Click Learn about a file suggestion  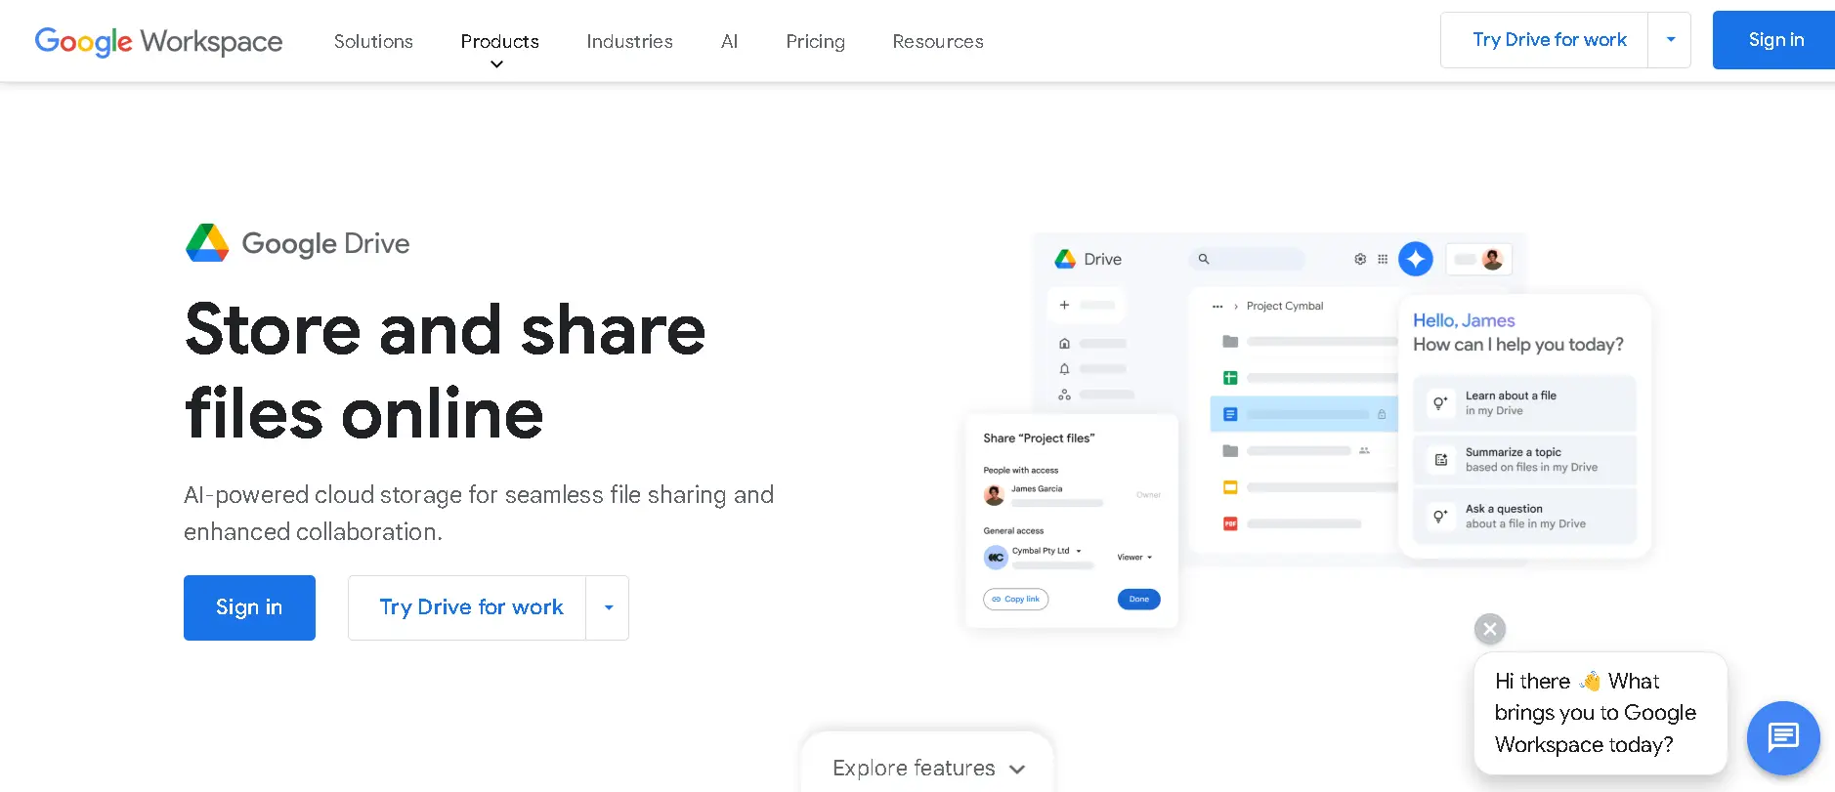click(1524, 403)
